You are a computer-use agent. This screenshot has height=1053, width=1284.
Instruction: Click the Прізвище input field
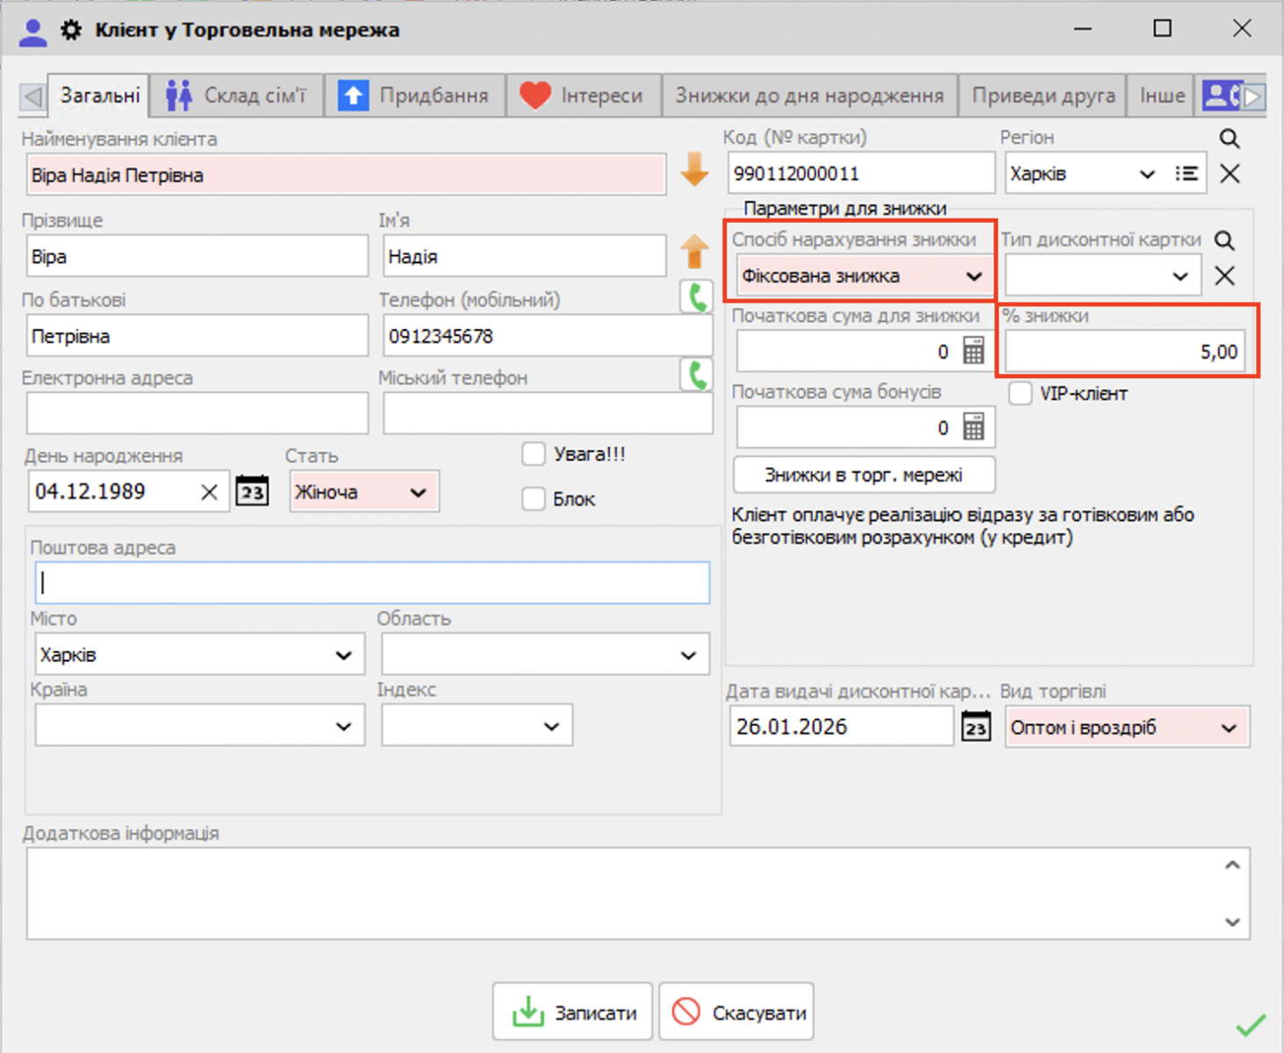[197, 256]
